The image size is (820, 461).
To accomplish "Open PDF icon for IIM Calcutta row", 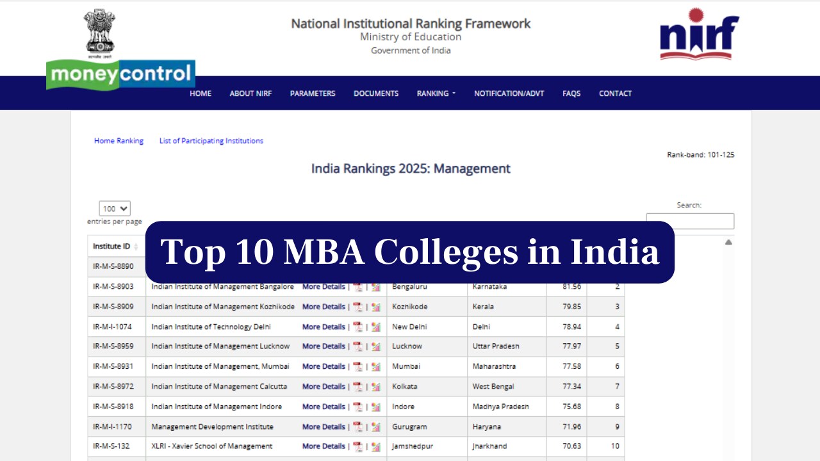I will tap(357, 387).
